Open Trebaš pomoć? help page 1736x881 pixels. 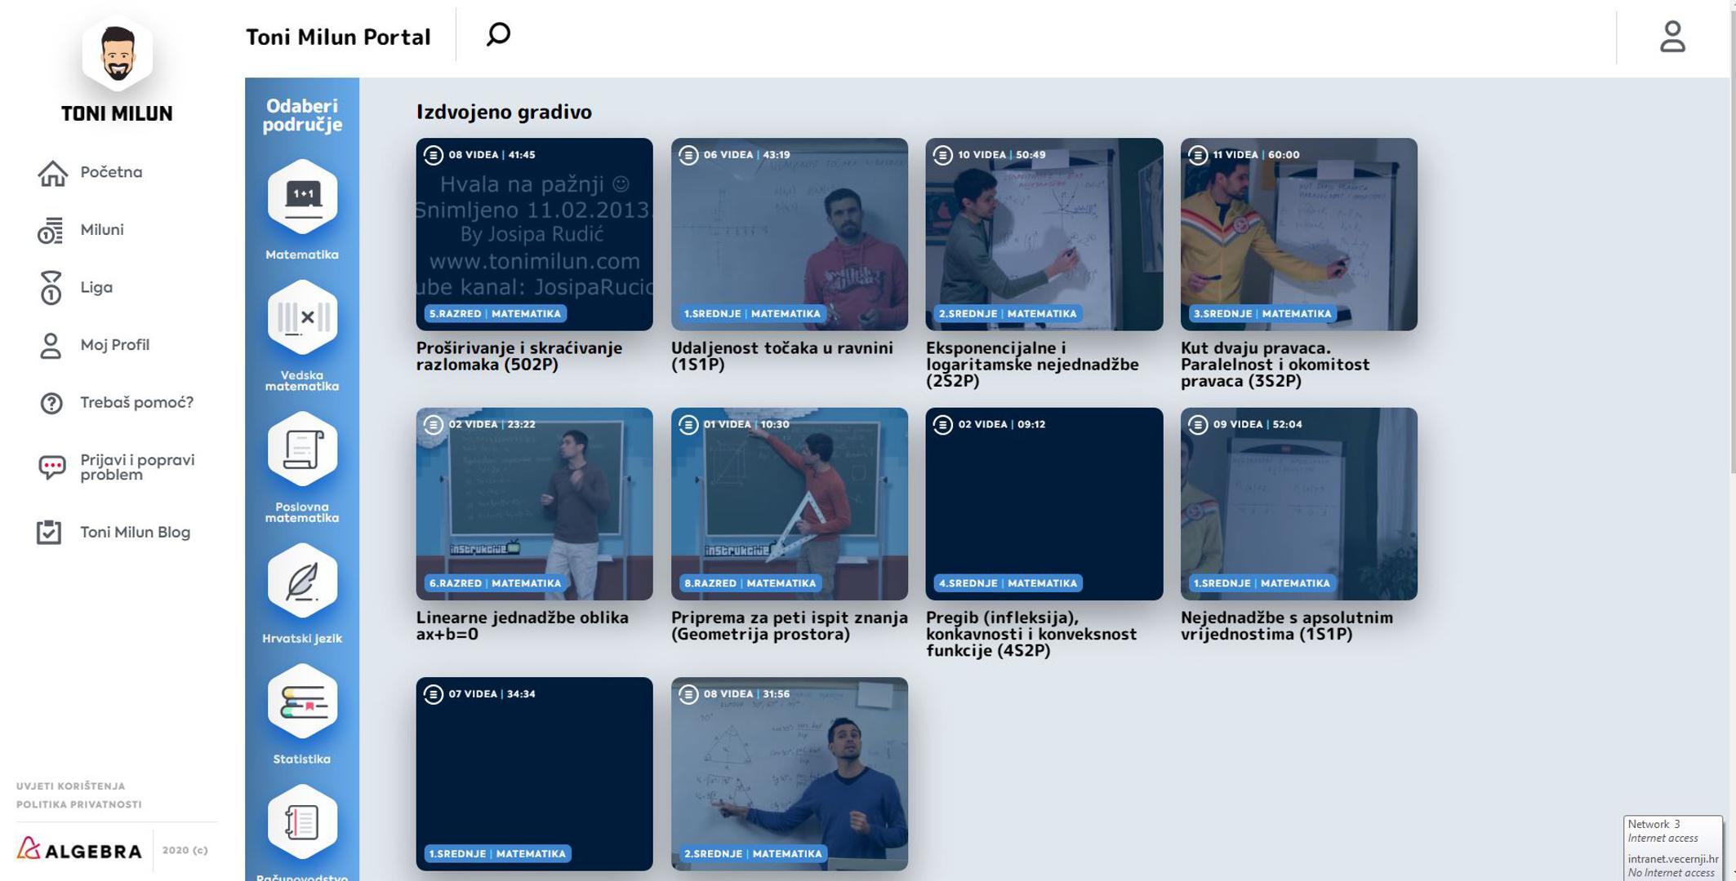(136, 402)
